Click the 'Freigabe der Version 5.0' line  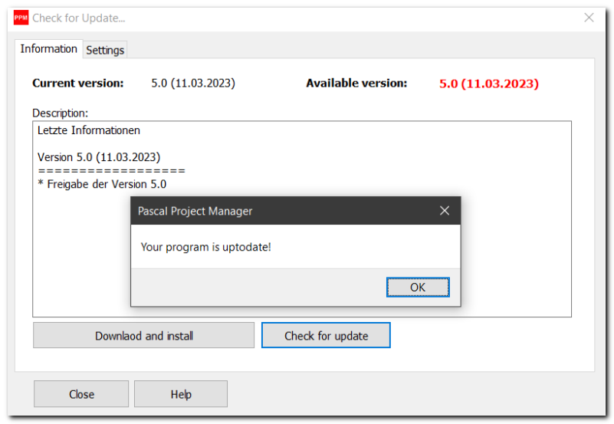(x=102, y=184)
